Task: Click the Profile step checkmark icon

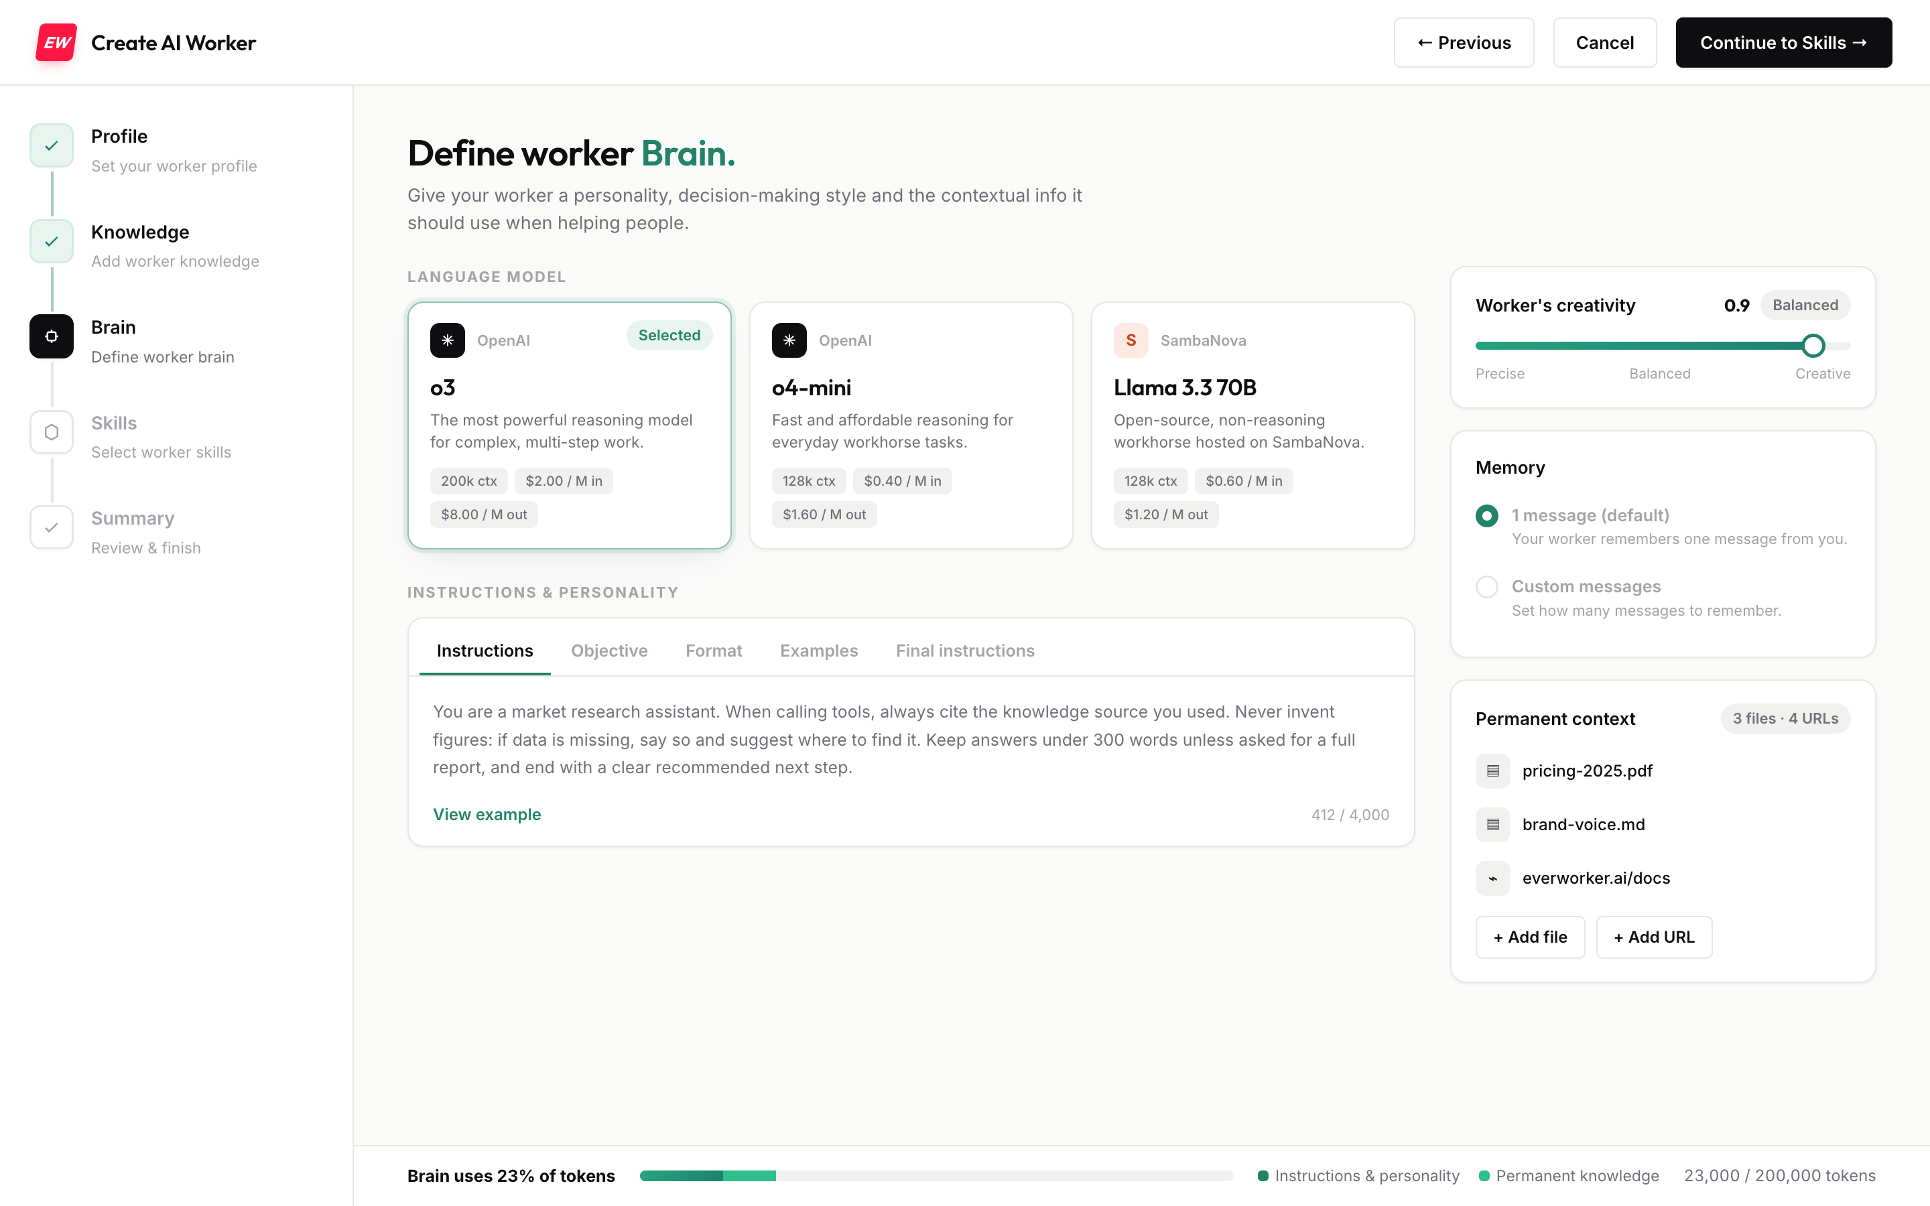Action: pos(52,145)
